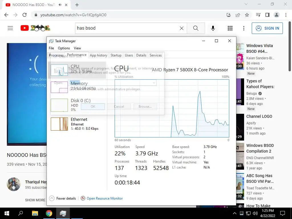Open YouTube settings three dots
Viewport: 292px width, 219px height.
coord(244,28)
